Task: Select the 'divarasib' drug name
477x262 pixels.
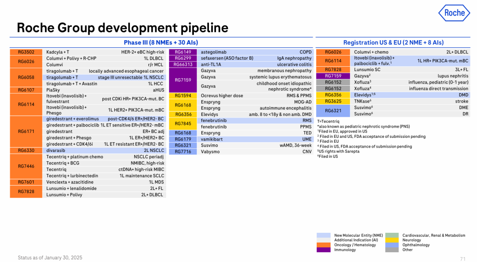Action: pyautogui.click(x=56, y=150)
